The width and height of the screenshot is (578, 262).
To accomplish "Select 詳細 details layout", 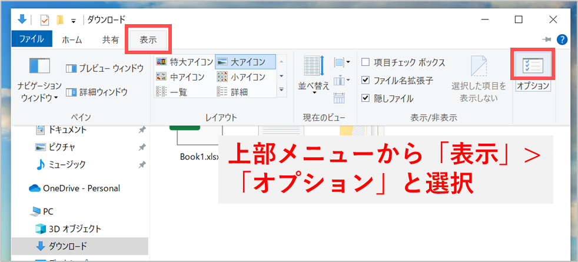I will click(x=232, y=91).
